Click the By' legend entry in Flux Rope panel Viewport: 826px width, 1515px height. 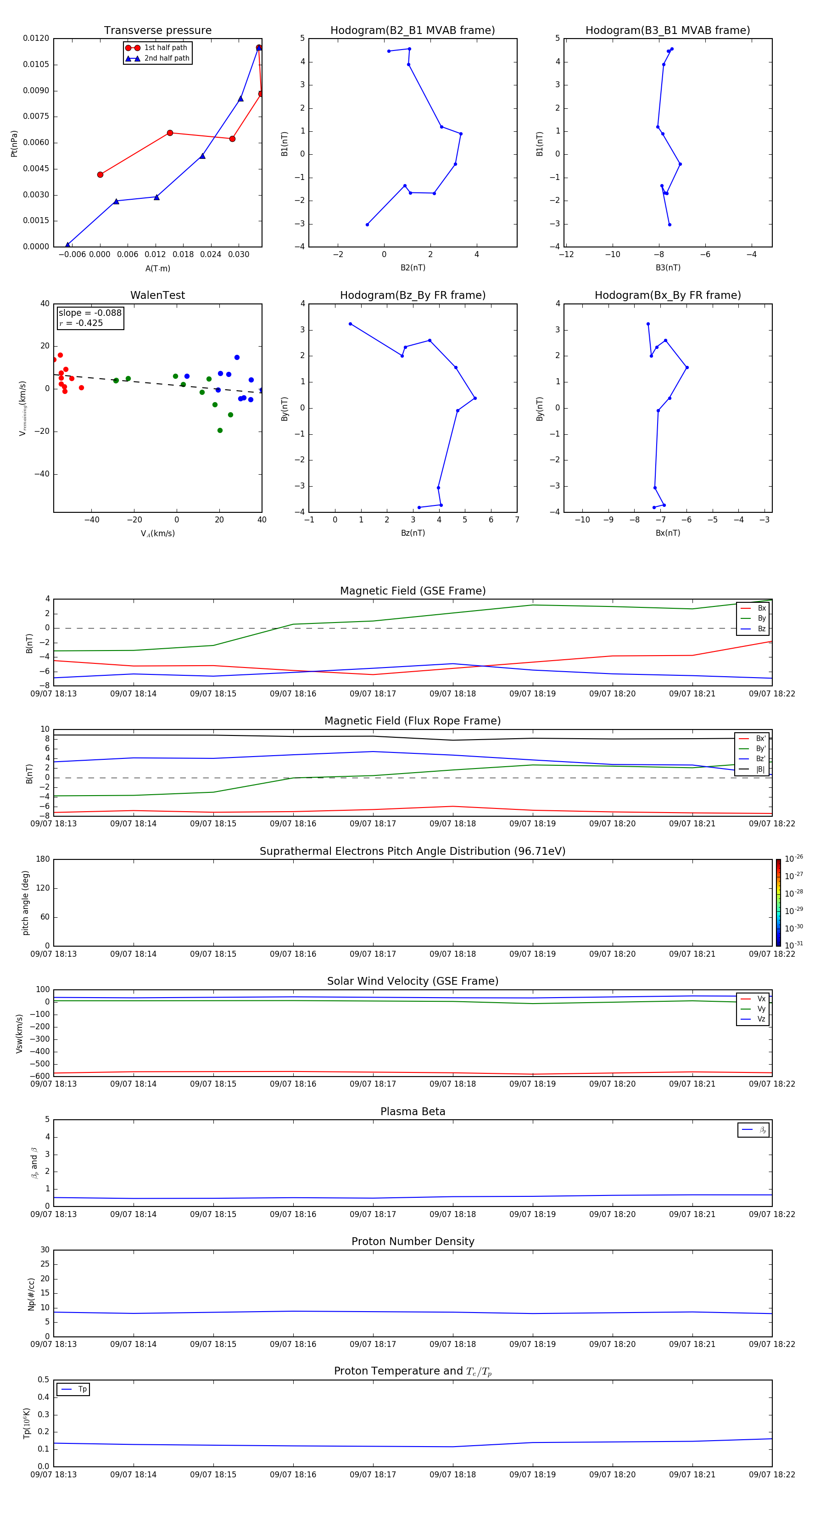click(x=752, y=749)
